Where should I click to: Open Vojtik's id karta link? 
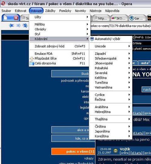coord(137,153)
